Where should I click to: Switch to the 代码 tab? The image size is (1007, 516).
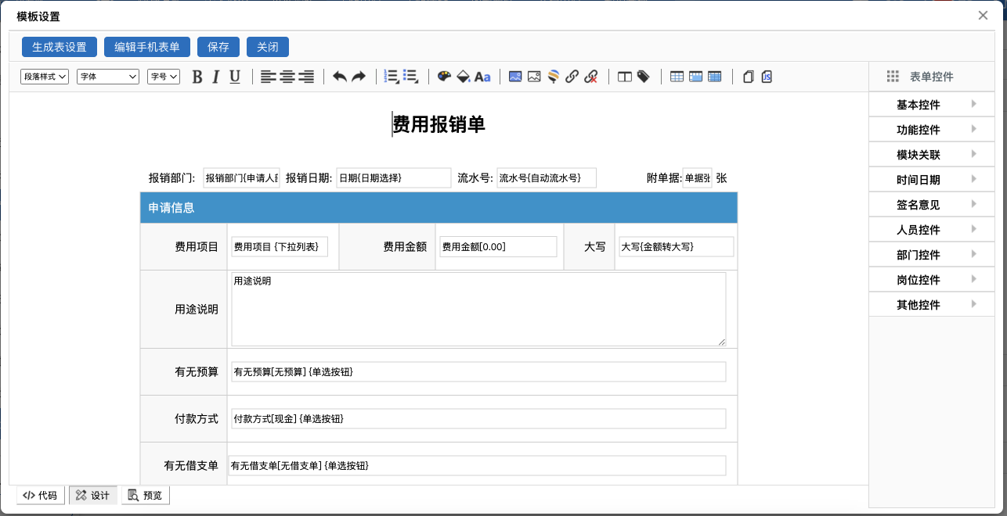coord(40,495)
